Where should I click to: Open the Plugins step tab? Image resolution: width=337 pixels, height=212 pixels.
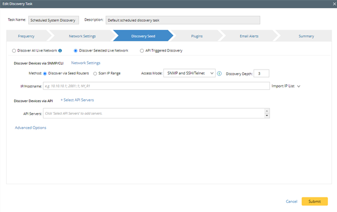[x=197, y=36]
